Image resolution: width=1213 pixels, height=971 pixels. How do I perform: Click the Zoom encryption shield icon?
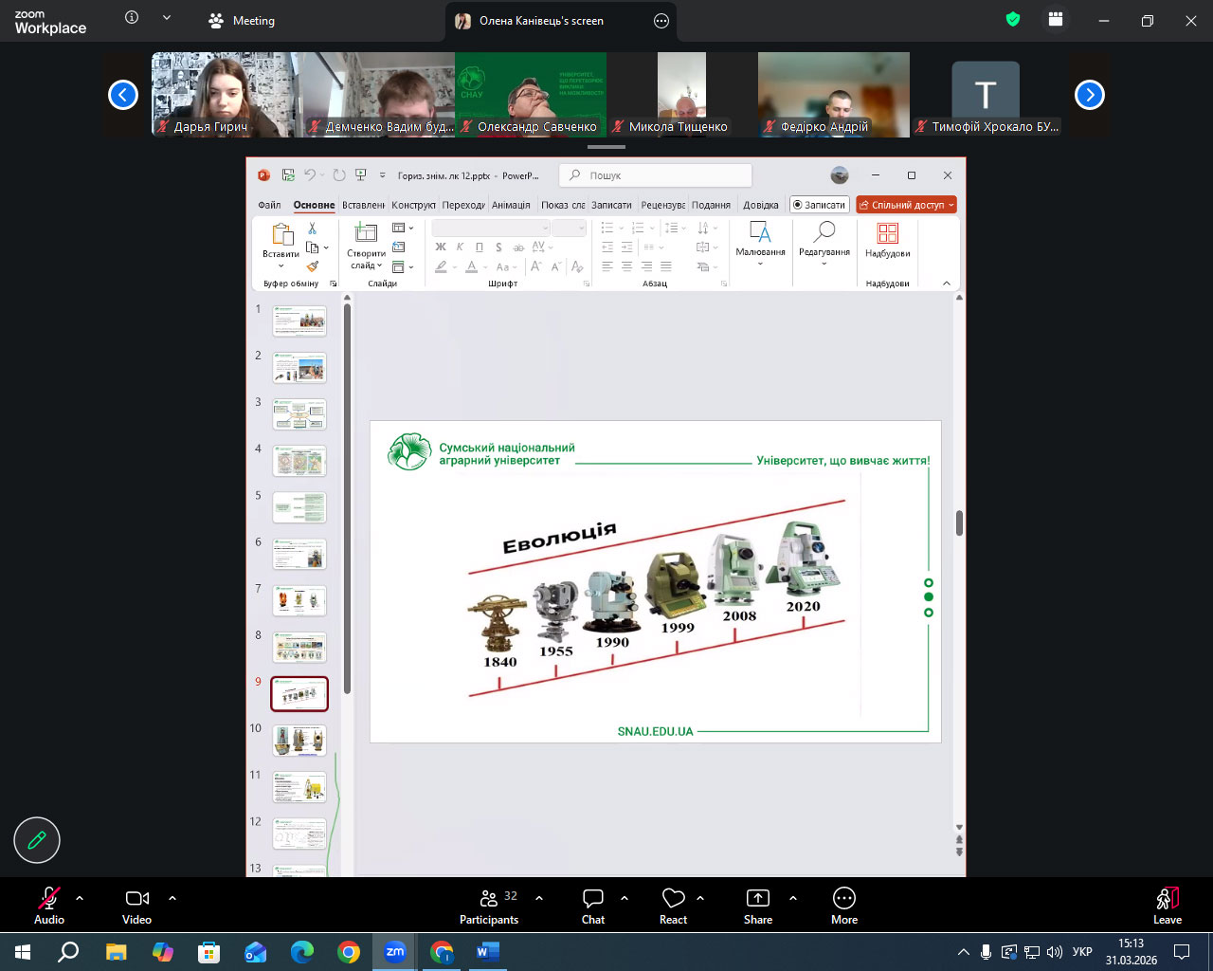[x=1013, y=20]
